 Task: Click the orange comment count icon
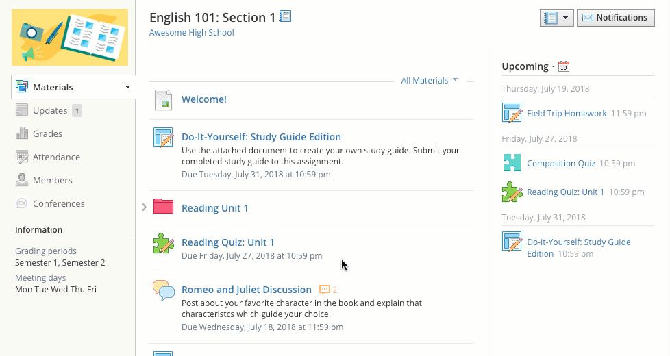point(325,290)
